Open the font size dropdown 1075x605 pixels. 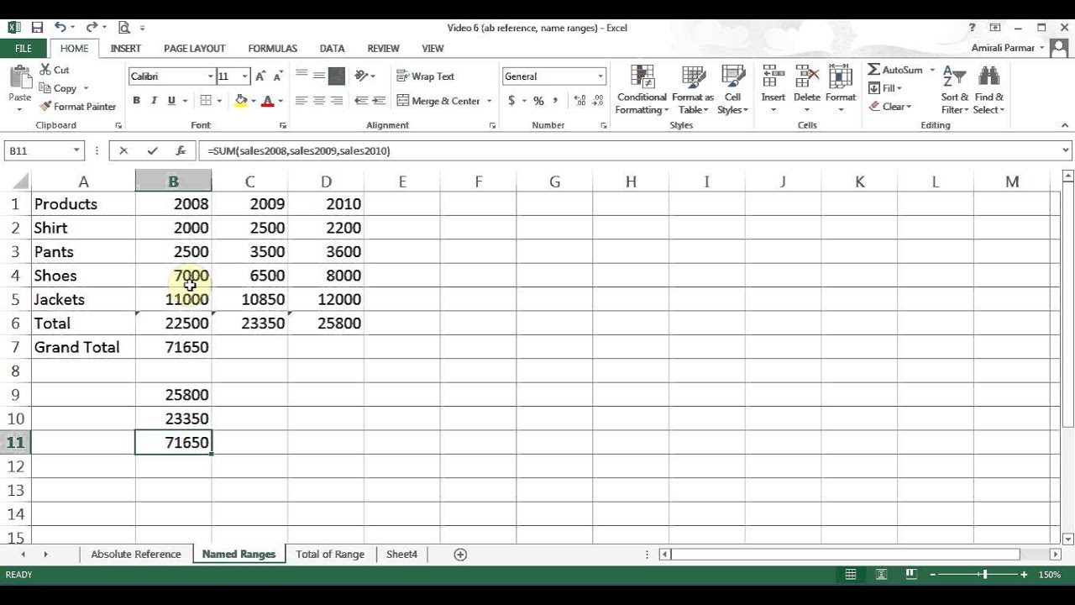pos(244,76)
